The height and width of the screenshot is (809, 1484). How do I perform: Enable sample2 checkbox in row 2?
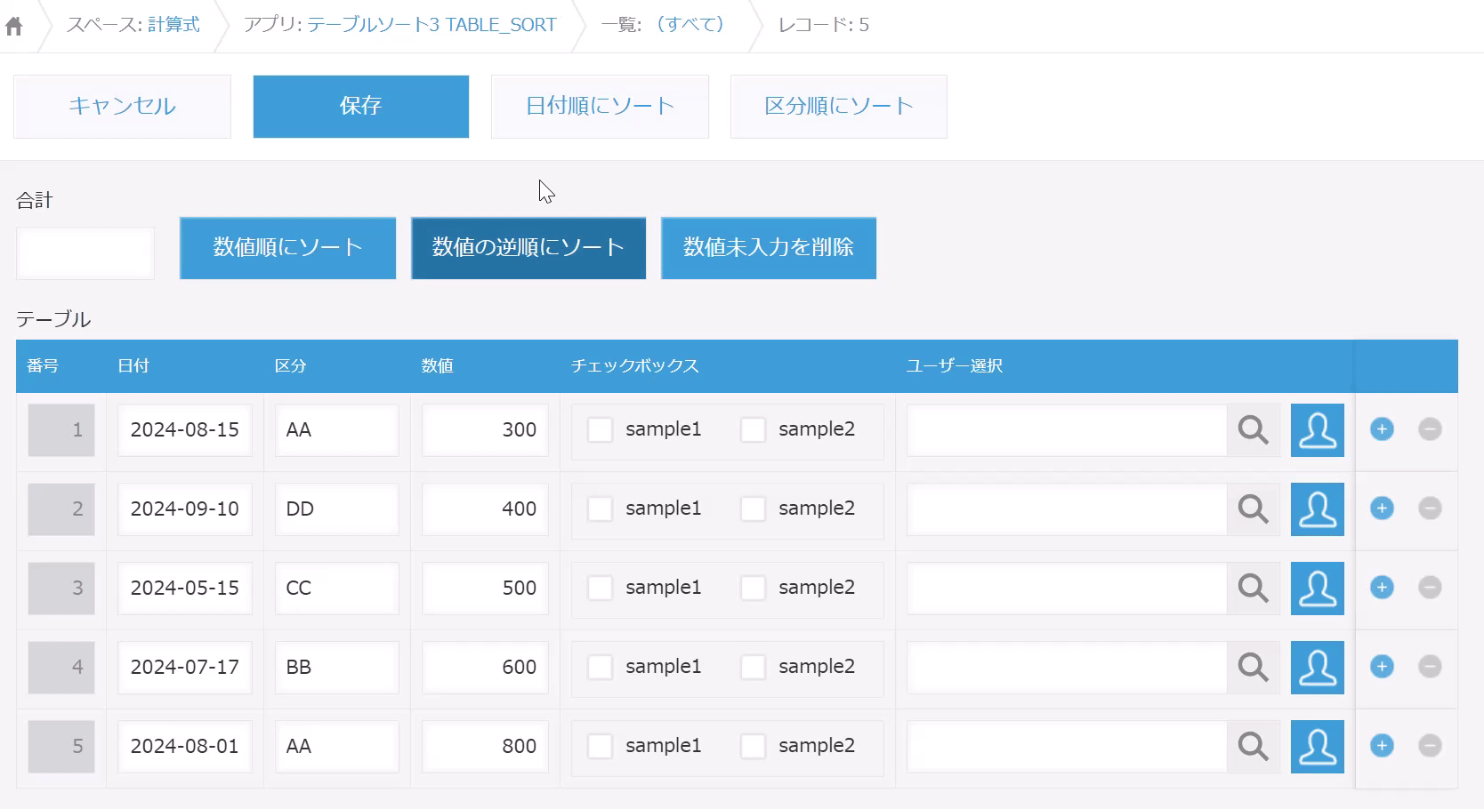[754, 509]
